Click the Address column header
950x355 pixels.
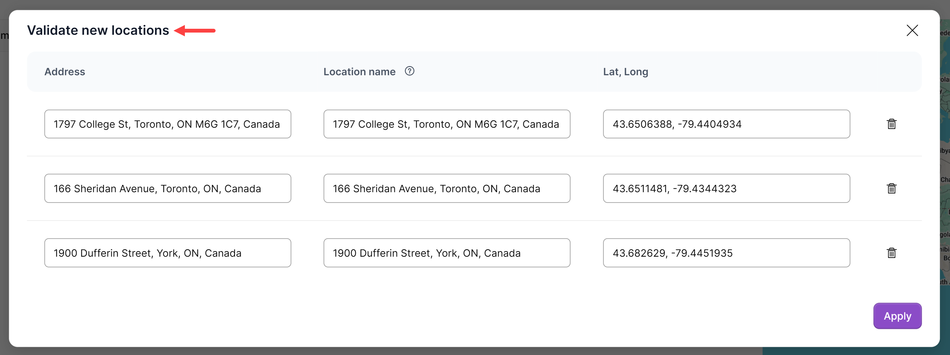65,72
